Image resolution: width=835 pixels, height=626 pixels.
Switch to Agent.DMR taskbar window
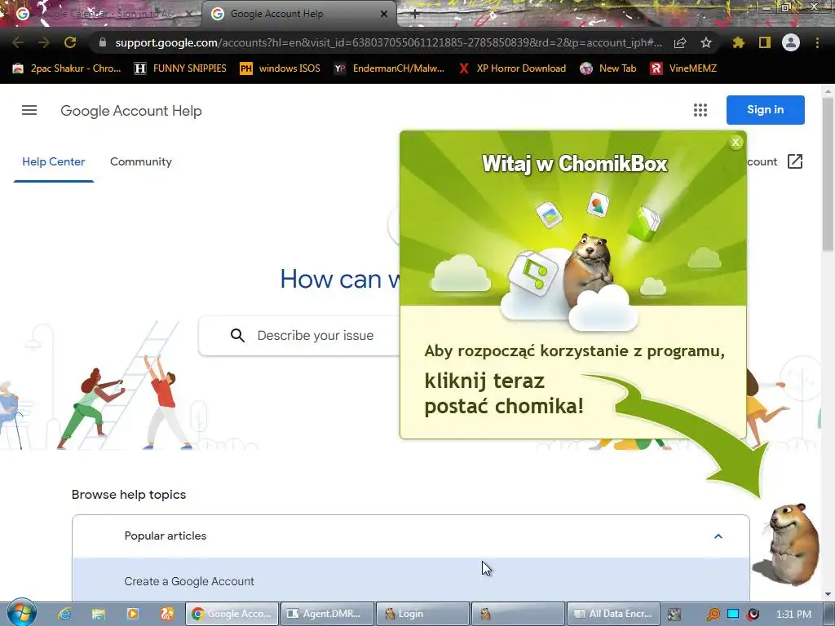[327, 614]
